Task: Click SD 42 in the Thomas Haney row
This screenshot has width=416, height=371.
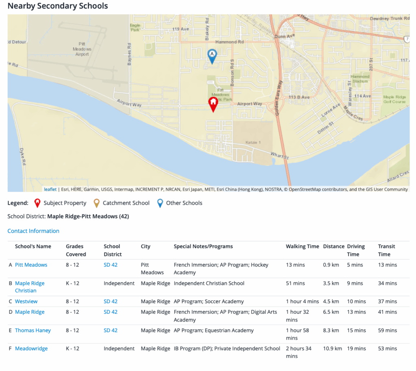Action: click(x=110, y=330)
